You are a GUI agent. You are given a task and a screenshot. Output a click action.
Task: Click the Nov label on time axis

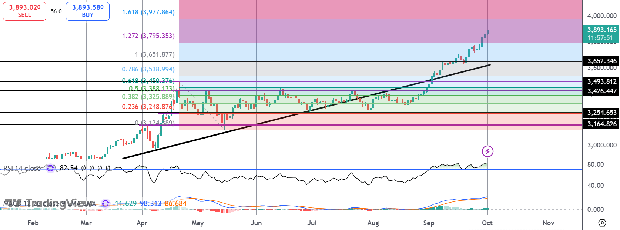(548, 223)
